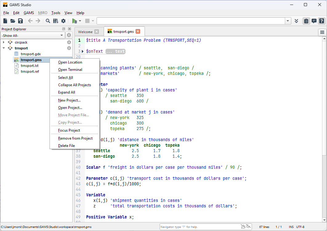Viewport: 327px width, 231px height.
Task: Choose Open Location from context menu
Action: point(70,62)
